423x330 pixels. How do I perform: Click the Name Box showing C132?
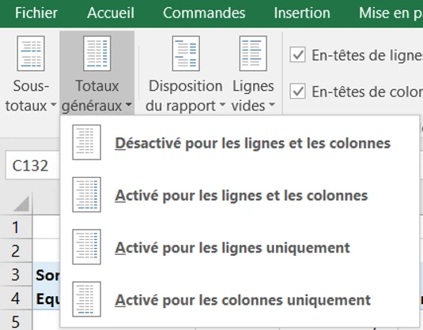33,166
